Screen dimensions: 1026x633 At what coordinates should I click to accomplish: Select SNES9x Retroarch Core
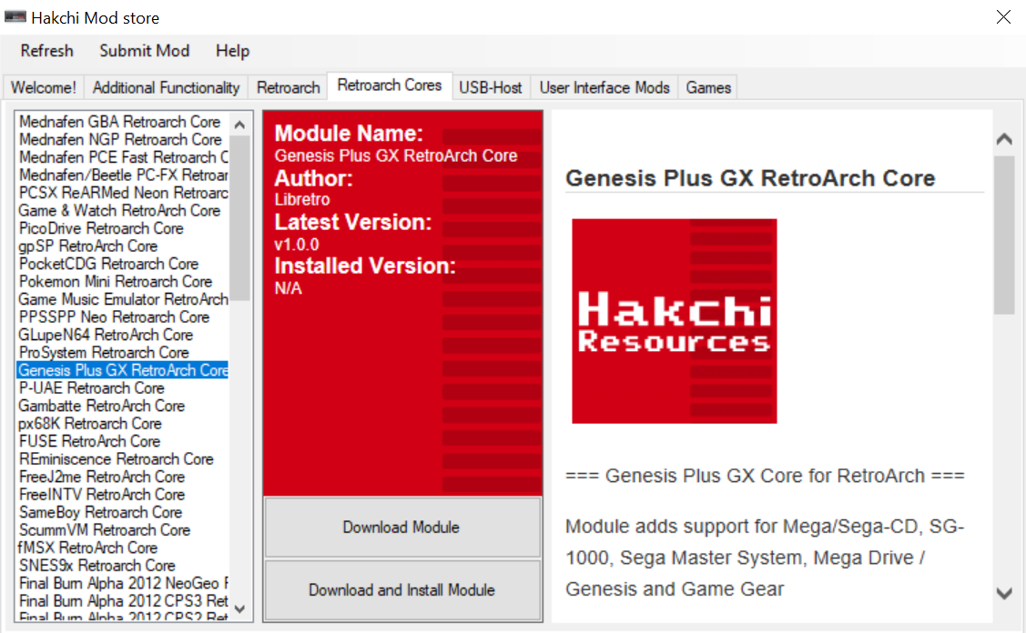coord(122,566)
